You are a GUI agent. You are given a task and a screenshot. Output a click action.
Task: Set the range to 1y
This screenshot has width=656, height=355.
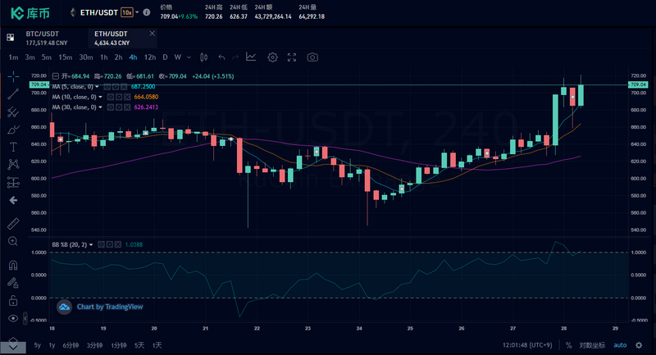click(52, 345)
